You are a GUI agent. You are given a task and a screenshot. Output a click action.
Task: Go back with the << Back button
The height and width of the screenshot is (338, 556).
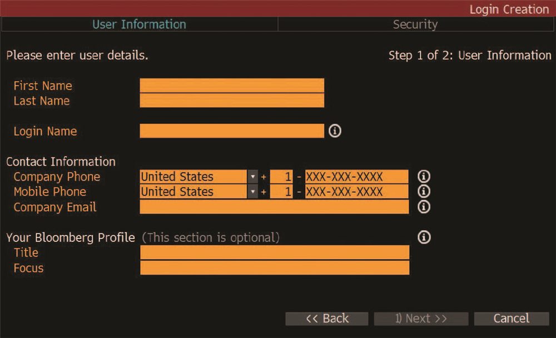pos(327,319)
